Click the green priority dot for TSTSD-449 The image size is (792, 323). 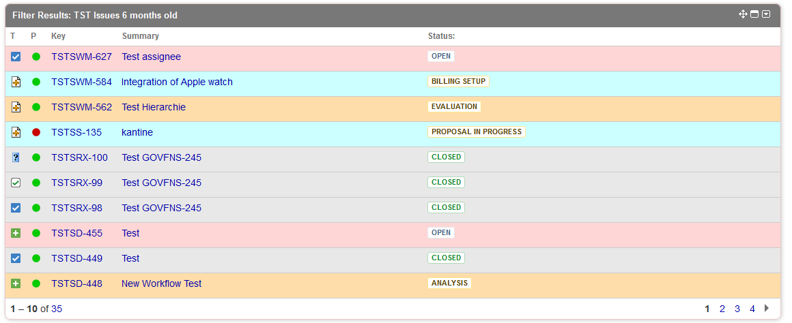point(36,258)
